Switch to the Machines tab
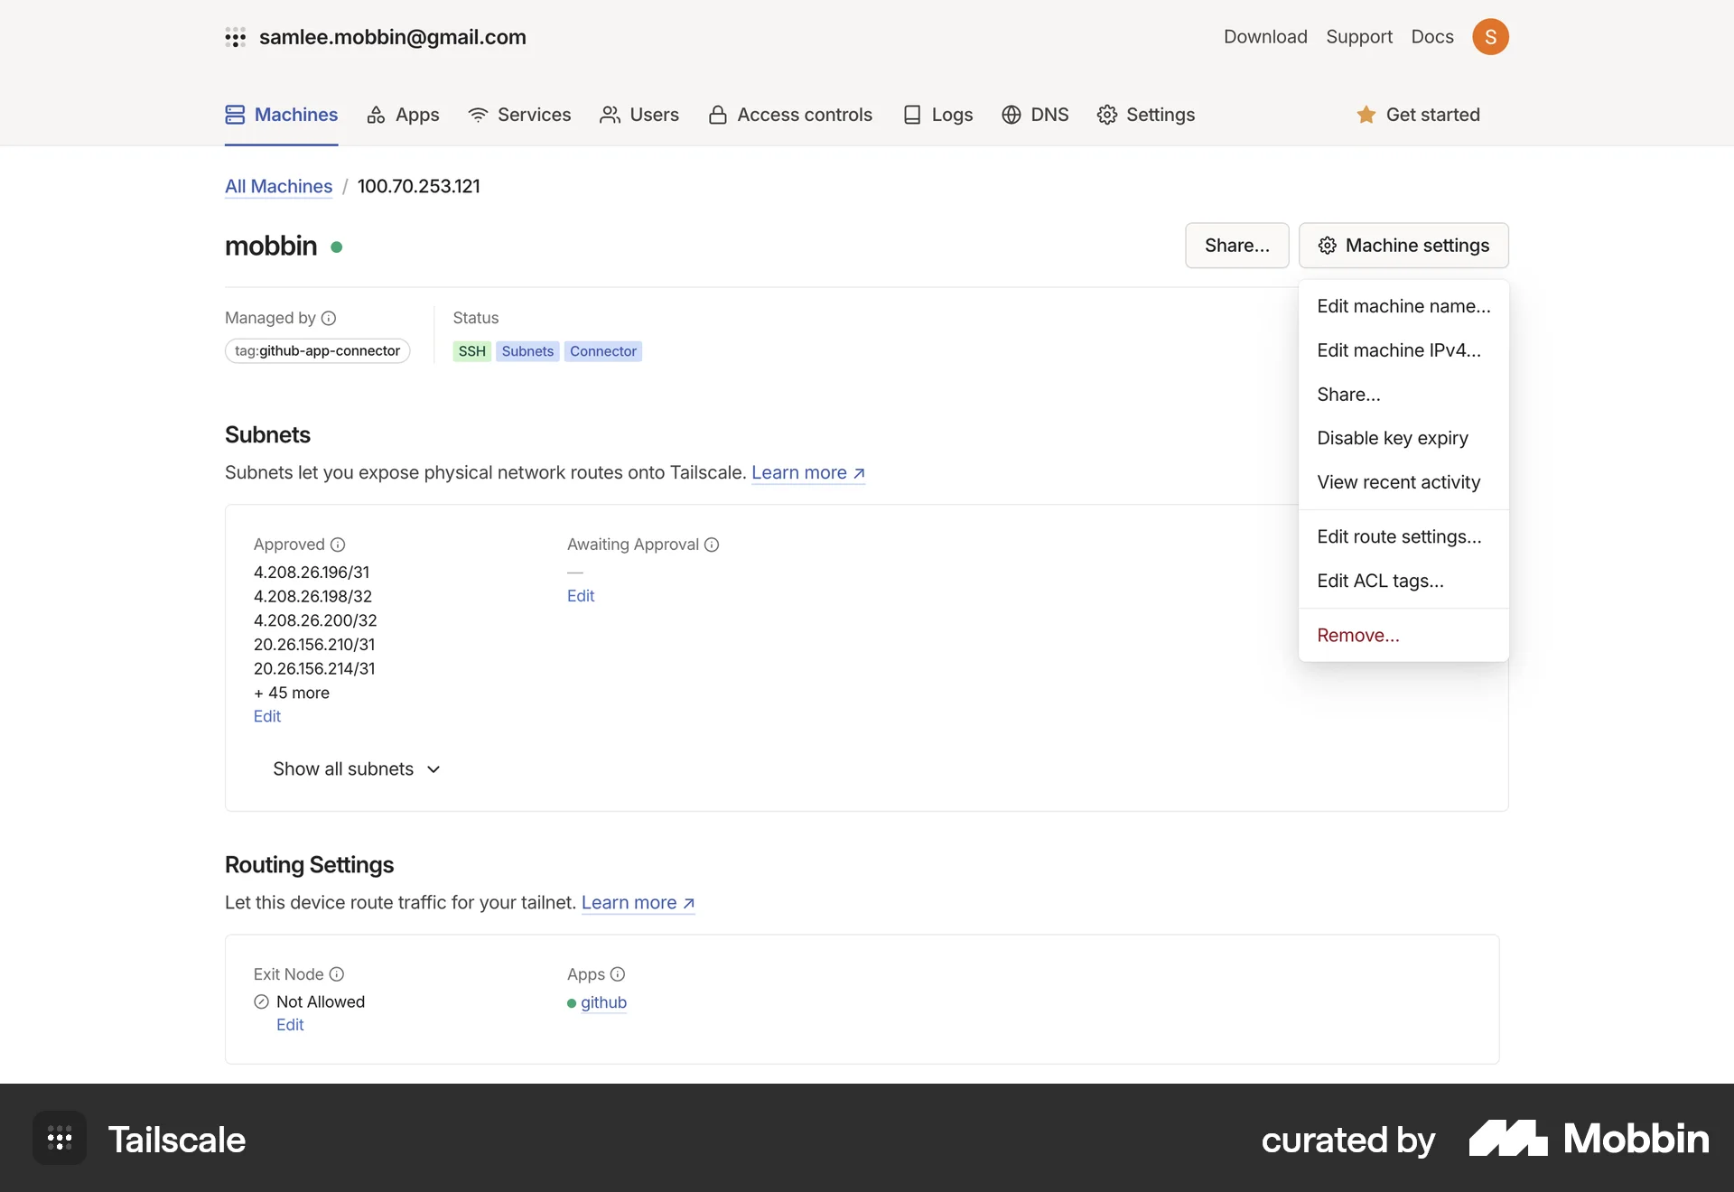Image resolution: width=1734 pixels, height=1192 pixels. click(281, 115)
